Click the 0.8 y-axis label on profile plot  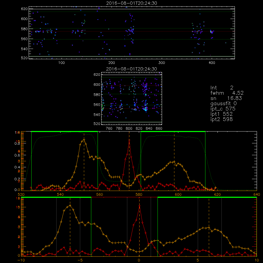[17, 143]
